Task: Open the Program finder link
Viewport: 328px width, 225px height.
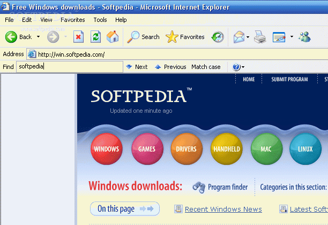Action: coord(228,187)
